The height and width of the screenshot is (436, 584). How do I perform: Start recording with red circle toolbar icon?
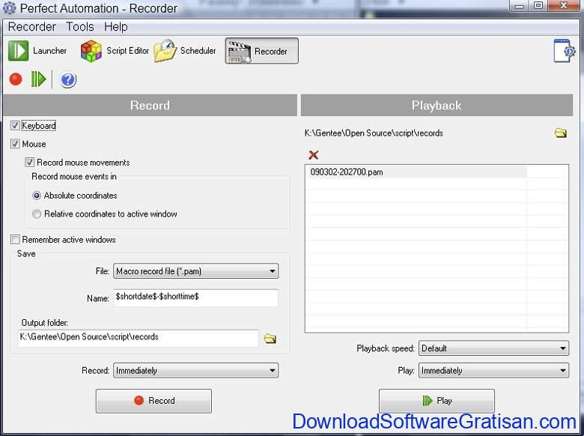tap(16, 79)
